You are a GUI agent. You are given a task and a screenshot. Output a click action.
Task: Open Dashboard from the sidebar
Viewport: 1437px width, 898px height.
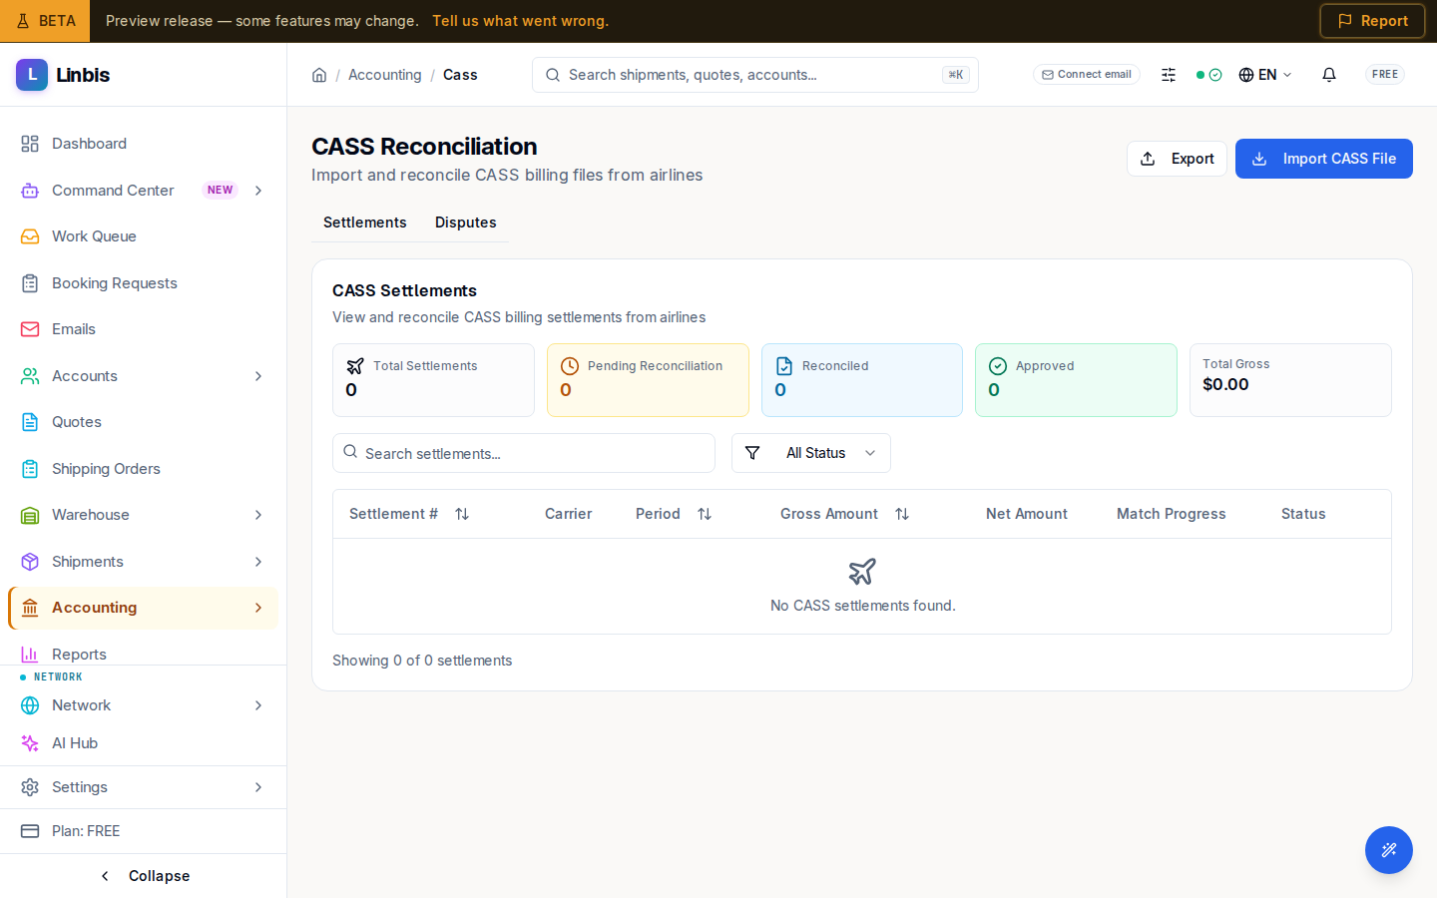coord(143,144)
